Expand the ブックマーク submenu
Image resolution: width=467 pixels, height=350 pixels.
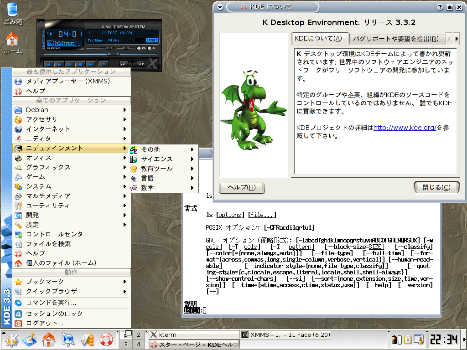pyautogui.click(x=71, y=282)
